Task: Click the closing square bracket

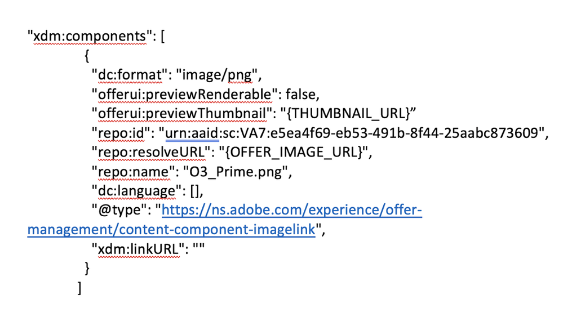Action: point(79,288)
